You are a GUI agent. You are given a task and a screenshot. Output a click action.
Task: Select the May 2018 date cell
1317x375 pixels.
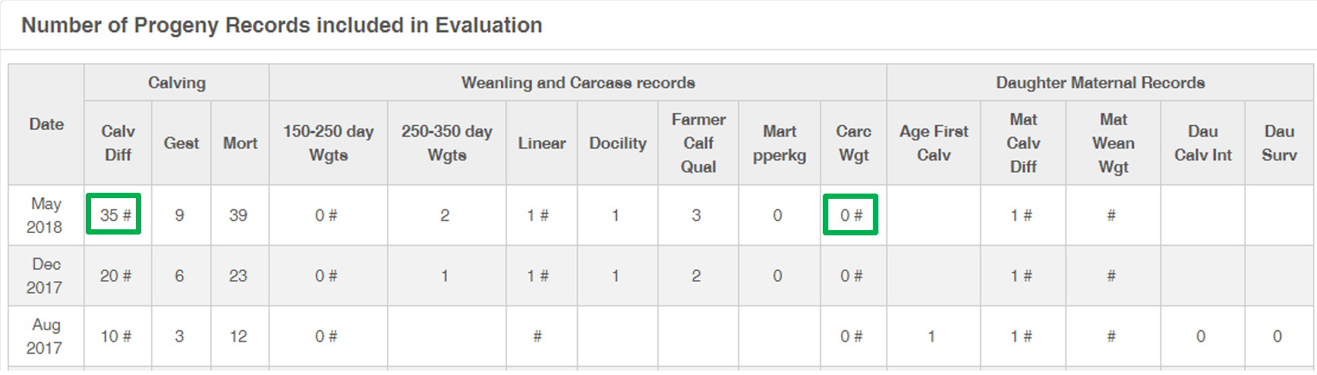pyautogui.click(x=46, y=215)
